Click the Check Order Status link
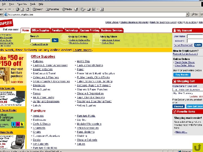 [x=185, y=62]
